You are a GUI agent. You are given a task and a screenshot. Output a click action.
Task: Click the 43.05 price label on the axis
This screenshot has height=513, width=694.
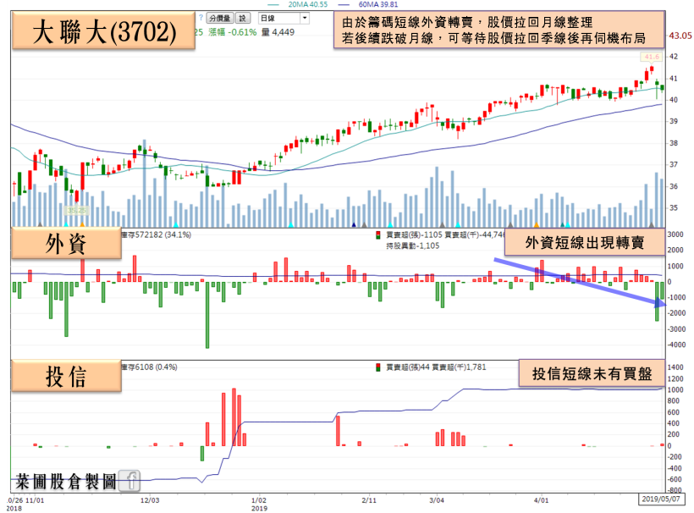[x=680, y=36]
